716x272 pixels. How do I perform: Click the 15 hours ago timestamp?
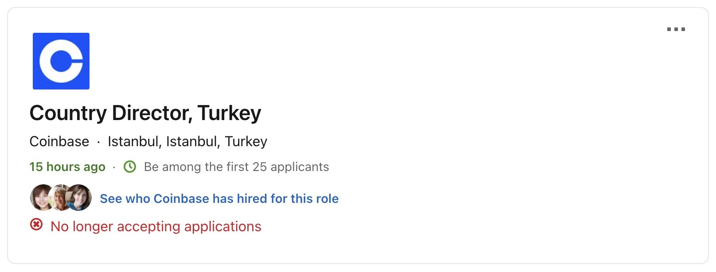click(67, 167)
